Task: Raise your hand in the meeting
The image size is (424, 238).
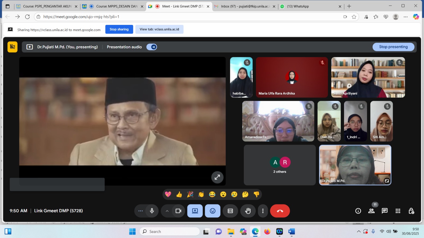Action: click(248, 211)
